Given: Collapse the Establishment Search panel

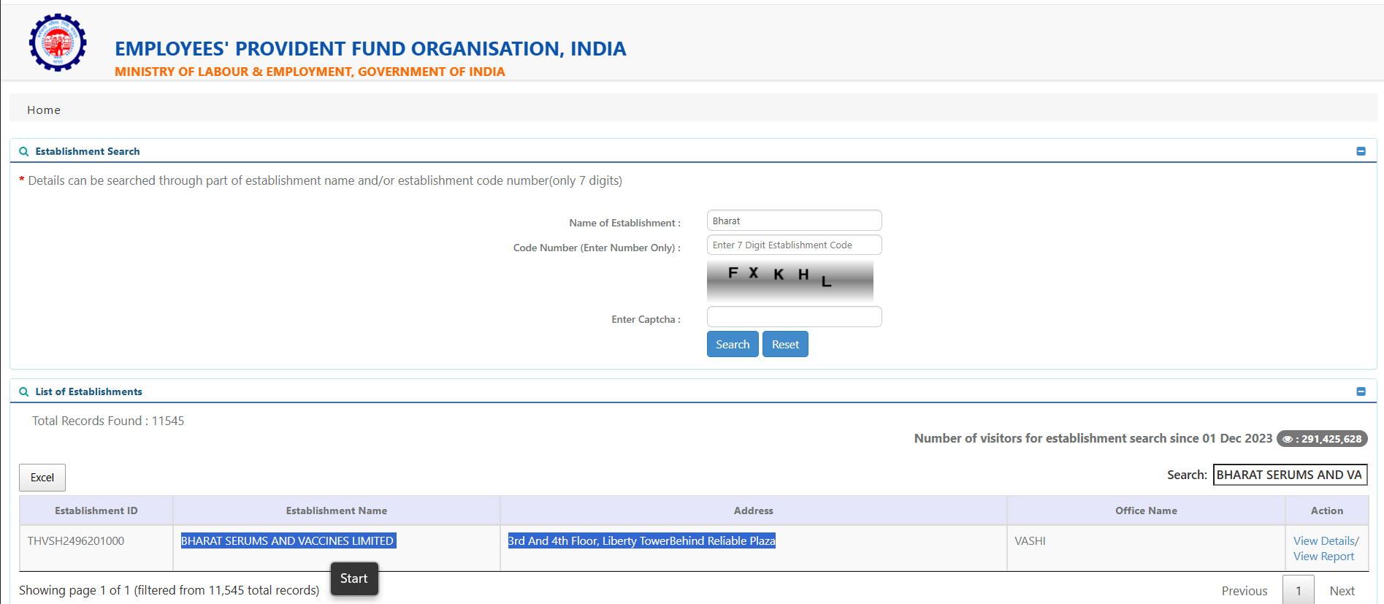Looking at the screenshot, I should [1361, 151].
